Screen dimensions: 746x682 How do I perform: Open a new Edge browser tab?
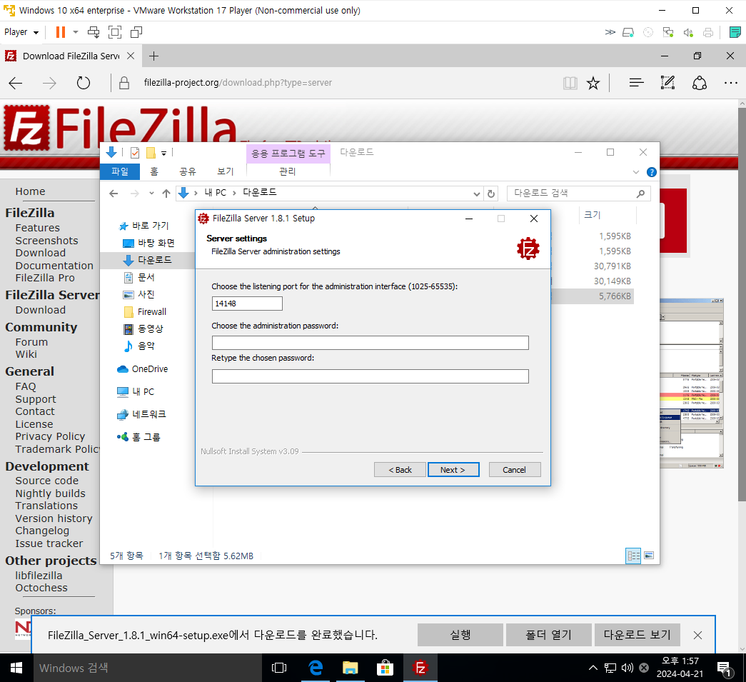coord(153,56)
